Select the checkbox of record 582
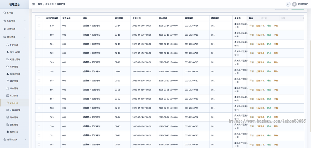 [39, 53]
